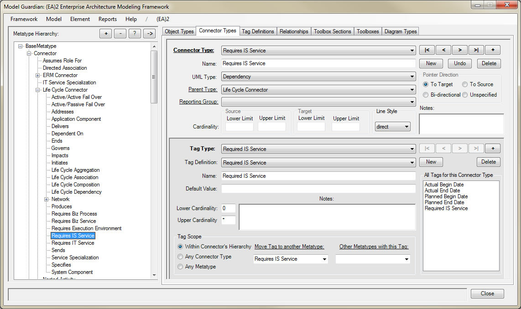Select the Bi-directional pointer direction
This screenshot has height=309, width=521.
pos(426,95)
